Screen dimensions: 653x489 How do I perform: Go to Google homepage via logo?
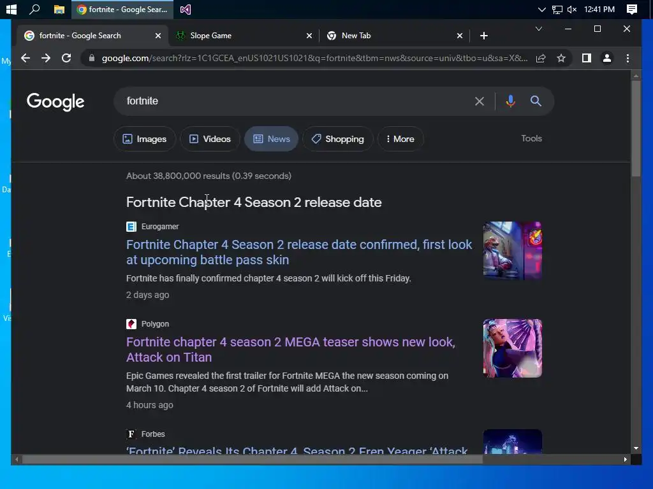click(x=55, y=101)
